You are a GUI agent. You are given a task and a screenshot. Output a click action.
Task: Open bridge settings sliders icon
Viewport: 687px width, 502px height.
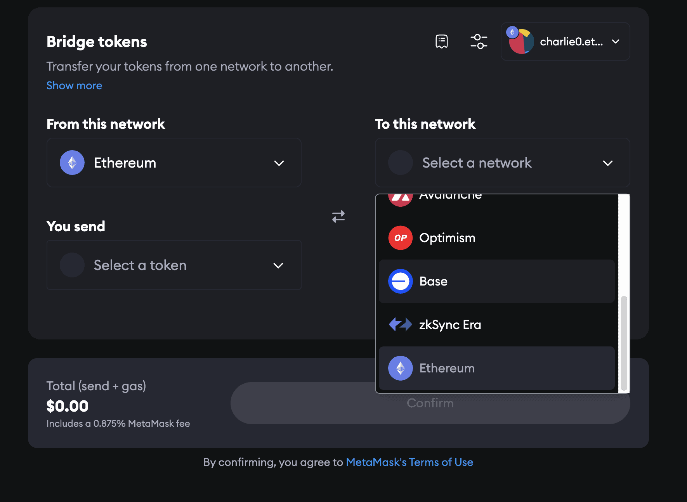479,42
